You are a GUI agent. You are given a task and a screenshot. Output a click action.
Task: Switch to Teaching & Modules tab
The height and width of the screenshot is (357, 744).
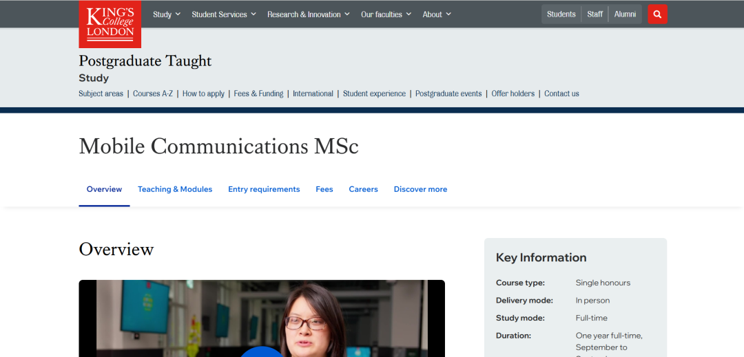(175, 189)
